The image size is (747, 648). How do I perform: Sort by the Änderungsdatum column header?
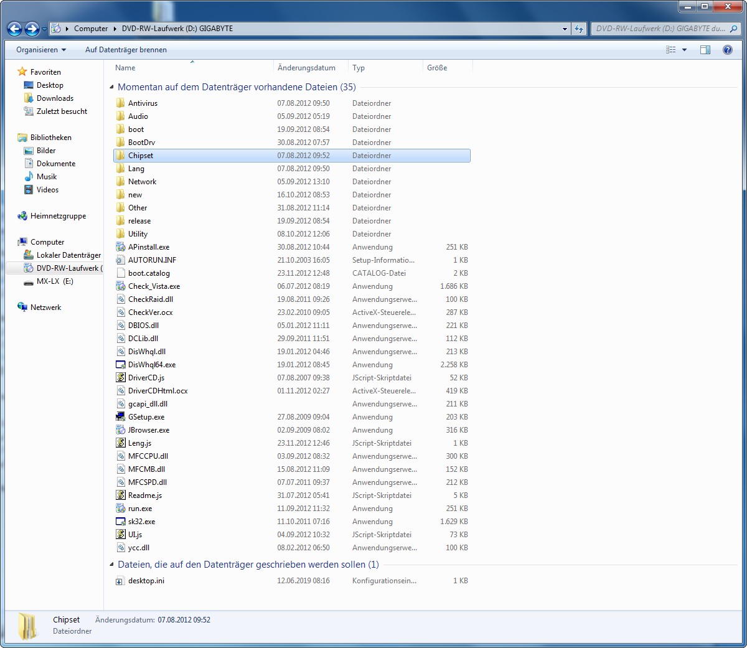coord(306,68)
